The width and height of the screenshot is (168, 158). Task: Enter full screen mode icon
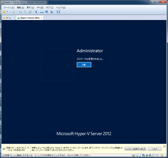(x=47, y=12)
